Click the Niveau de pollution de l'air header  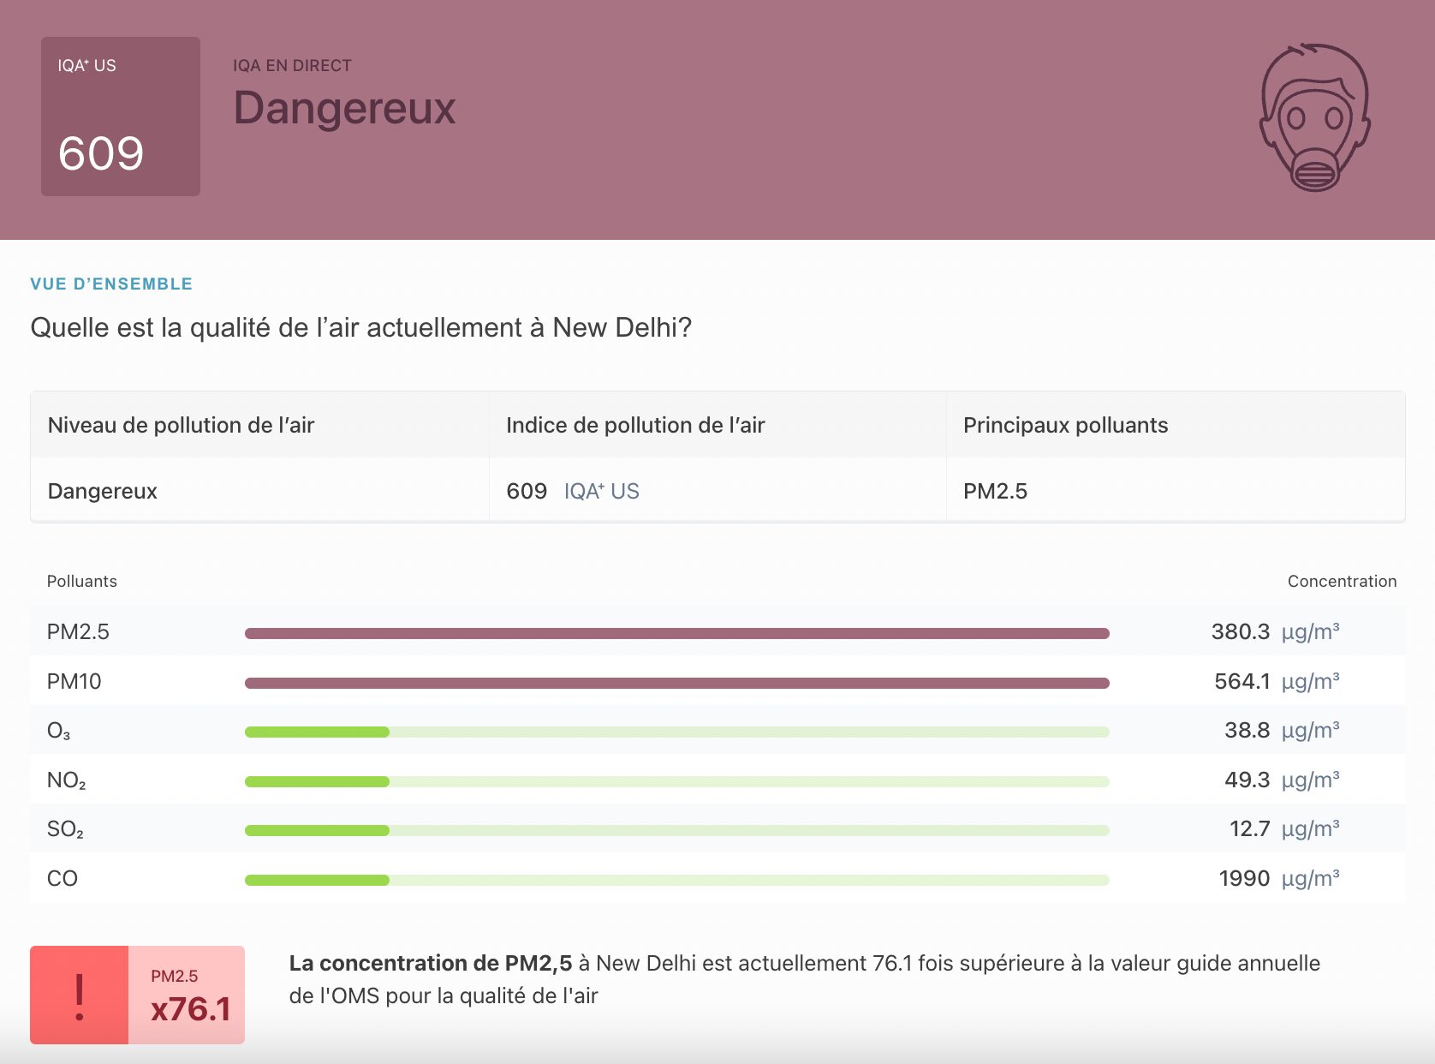181,425
